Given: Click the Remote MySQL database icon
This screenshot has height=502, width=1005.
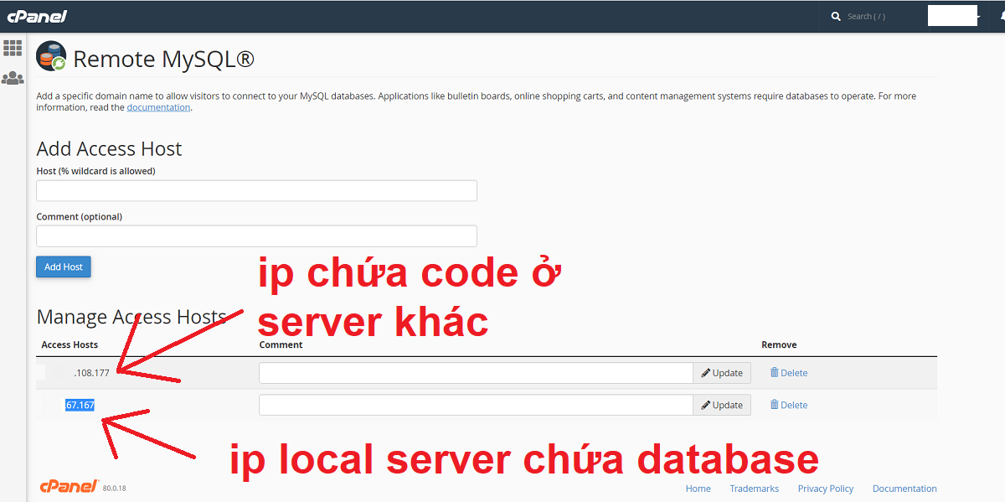Looking at the screenshot, I should [x=51, y=57].
